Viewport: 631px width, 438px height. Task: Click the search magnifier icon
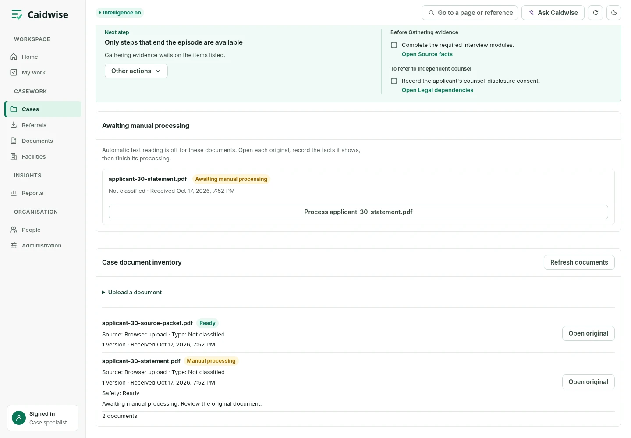click(432, 13)
